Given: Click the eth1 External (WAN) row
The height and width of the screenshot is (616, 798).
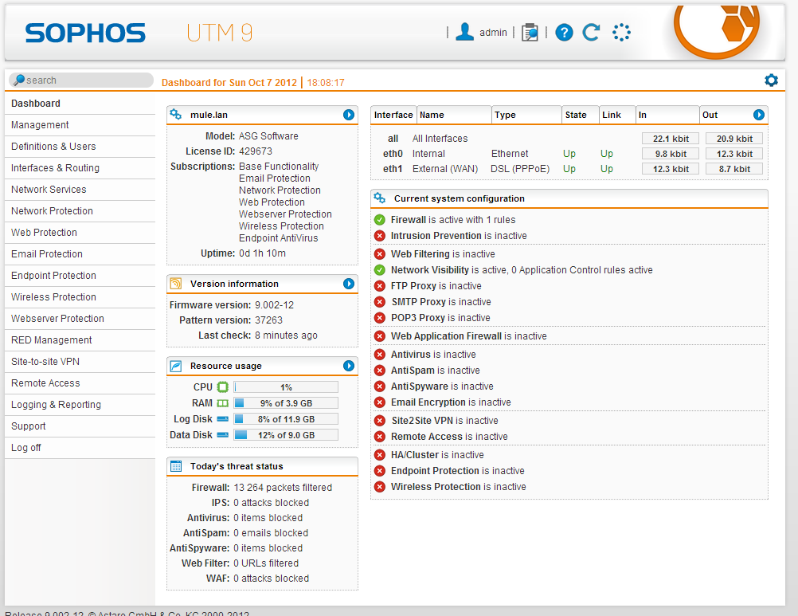Looking at the screenshot, I should coord(569,169).
